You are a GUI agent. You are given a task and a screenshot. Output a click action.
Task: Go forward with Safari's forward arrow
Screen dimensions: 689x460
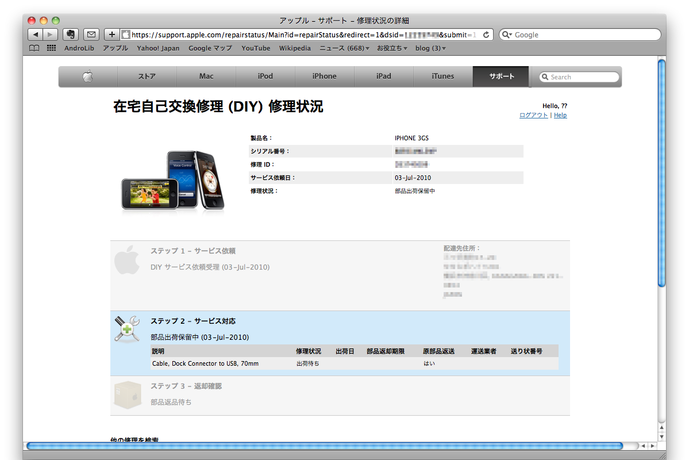point(50,34)
